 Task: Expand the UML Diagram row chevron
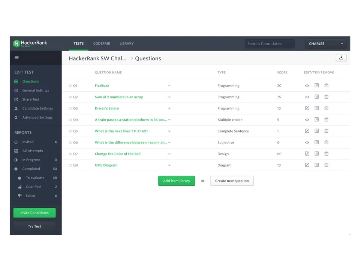pos(169,165)
